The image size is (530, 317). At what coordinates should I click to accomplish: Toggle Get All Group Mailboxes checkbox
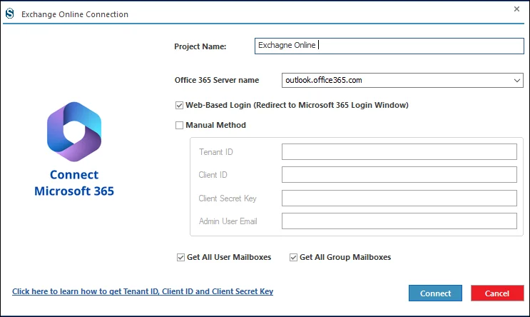tap(293, 258)
